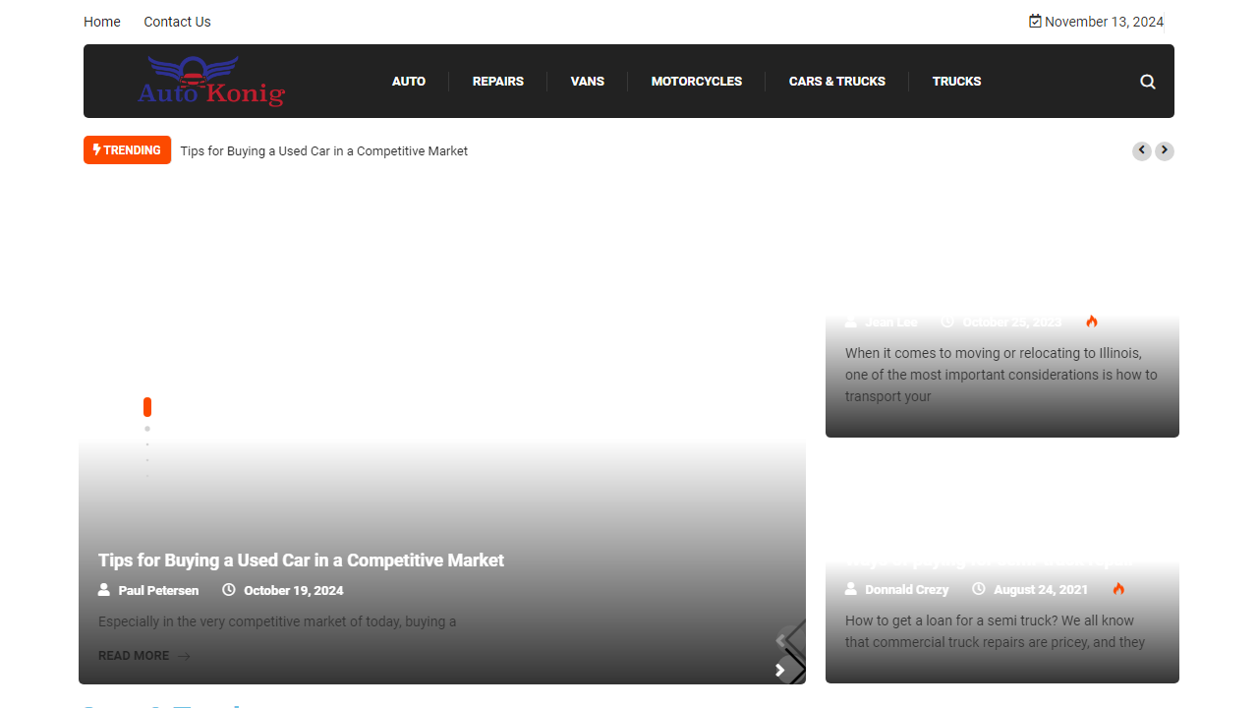Image resolution: width=1258 pixels, height=708 pixels.
Task: Click the Contact Us link
Action: point(177,22)
